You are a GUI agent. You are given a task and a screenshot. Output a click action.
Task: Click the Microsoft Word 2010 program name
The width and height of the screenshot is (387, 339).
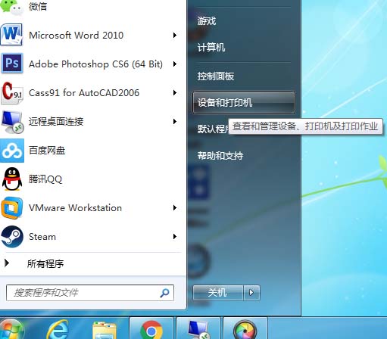coord(76,35)
